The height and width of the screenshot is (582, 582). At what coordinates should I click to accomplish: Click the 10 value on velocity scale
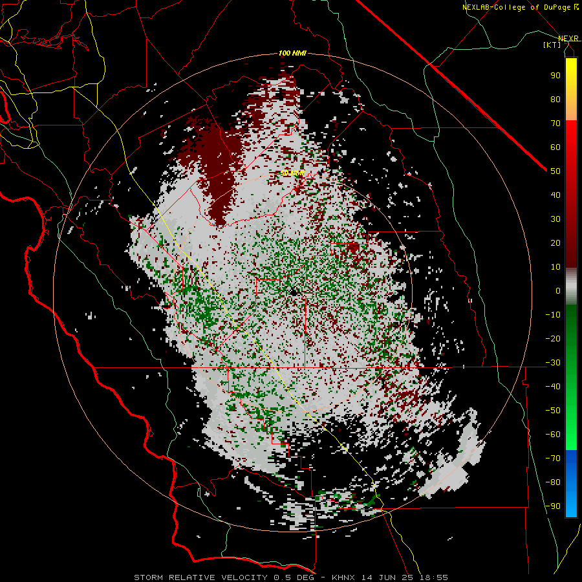point(555,267)
